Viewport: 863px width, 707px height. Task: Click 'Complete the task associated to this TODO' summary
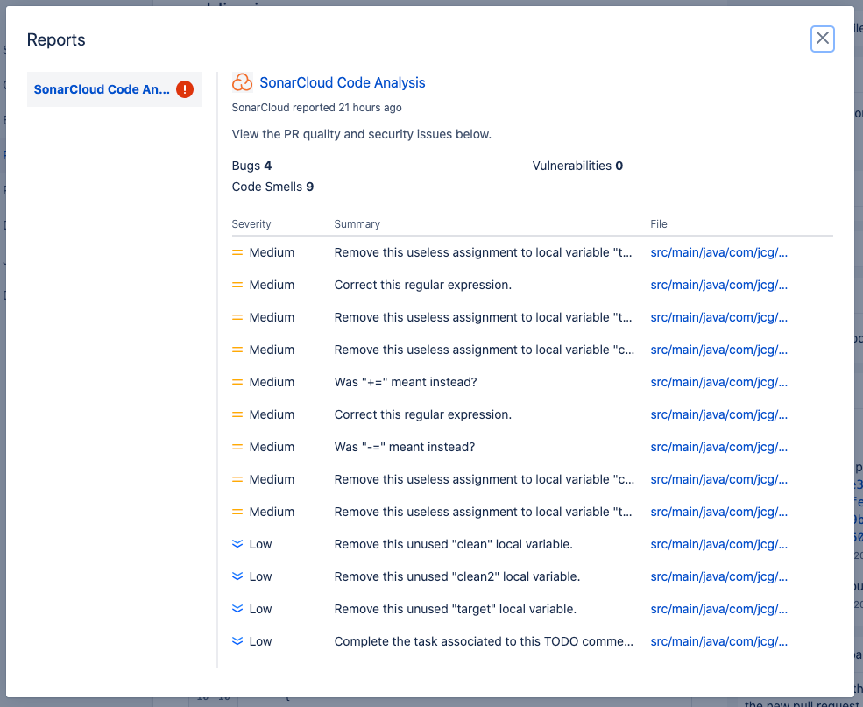[484, 641]
